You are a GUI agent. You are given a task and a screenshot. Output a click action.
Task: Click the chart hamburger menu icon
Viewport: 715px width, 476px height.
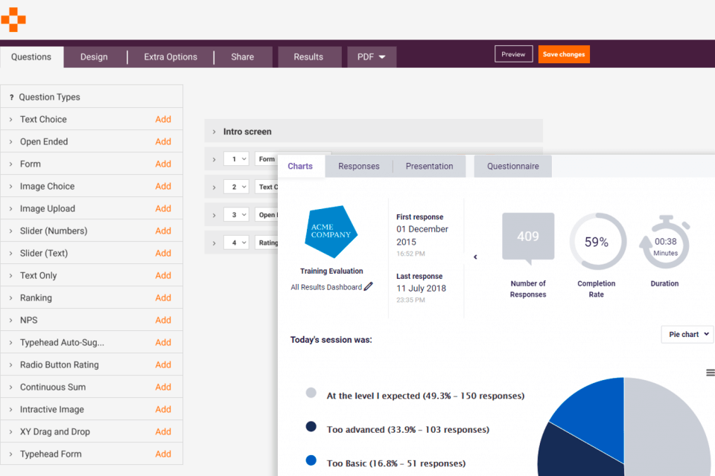click(x=710, y=373)
